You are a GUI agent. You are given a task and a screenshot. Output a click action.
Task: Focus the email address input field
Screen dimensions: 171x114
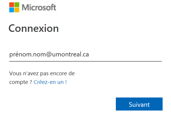[x=85, y=55]
